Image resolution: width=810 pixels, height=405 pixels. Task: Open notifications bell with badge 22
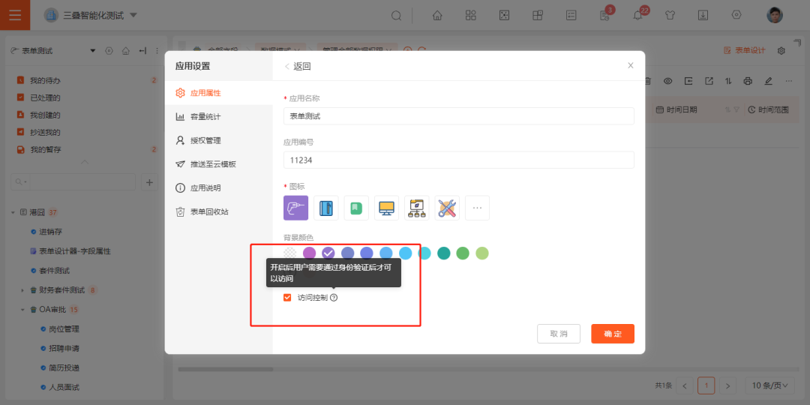638,15
